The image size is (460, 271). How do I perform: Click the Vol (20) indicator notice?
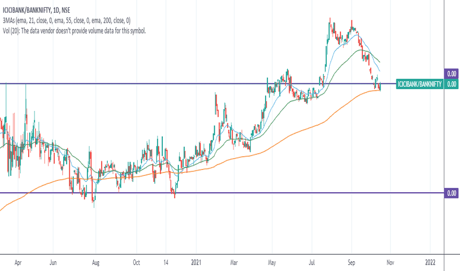coord(74,31)
